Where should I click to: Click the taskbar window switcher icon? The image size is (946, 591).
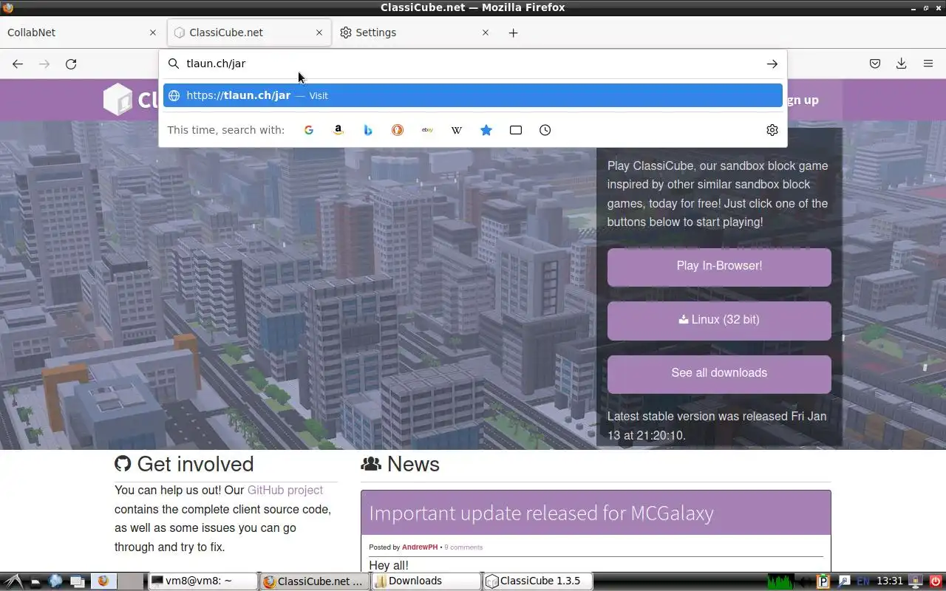(x=78, y=581)
